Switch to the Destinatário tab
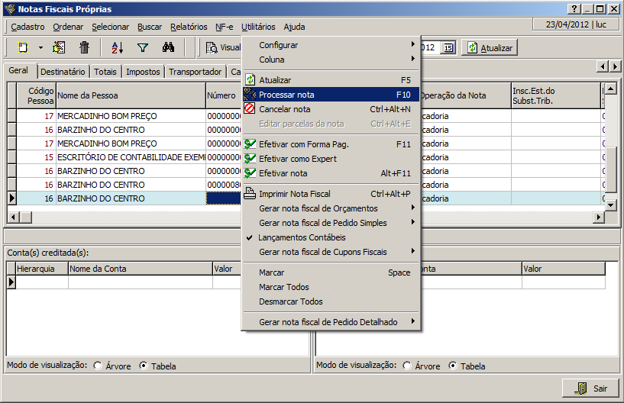 click(x=63, y=72)
